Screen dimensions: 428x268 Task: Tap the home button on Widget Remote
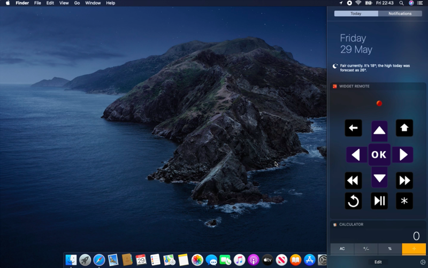pos(404,128)
